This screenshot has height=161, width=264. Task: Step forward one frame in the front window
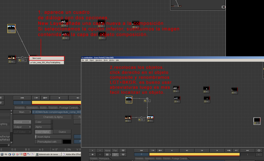[202, 150]
